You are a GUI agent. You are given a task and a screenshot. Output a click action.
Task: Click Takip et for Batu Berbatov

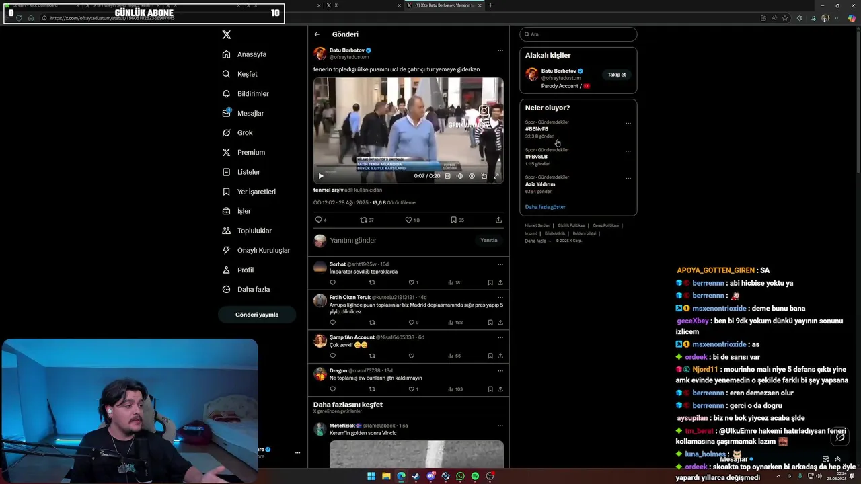617,75
